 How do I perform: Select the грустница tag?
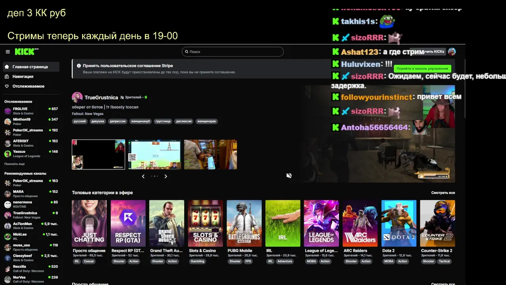163,122
